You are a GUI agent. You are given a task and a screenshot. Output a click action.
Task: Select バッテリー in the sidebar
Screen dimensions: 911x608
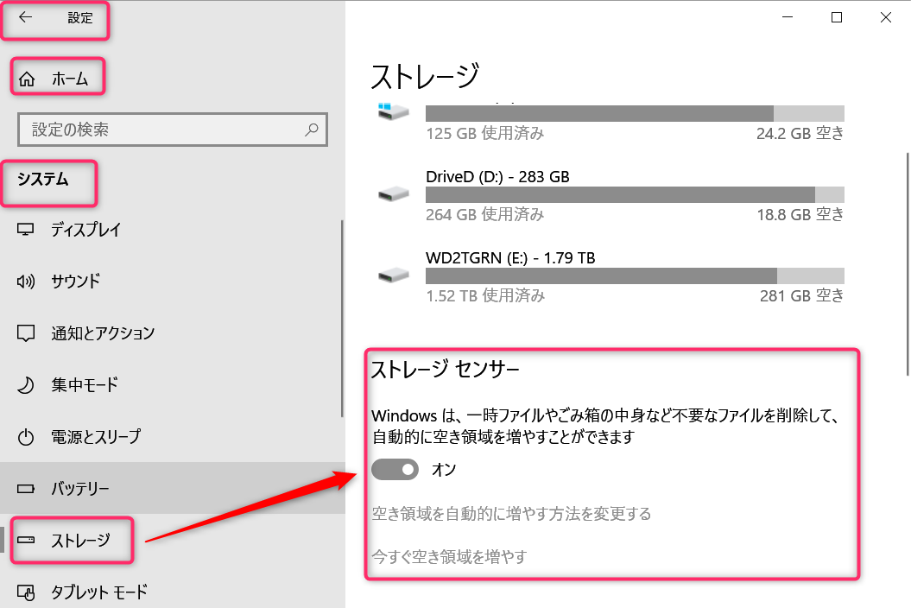pyautogui.click(x=173, y=489)
